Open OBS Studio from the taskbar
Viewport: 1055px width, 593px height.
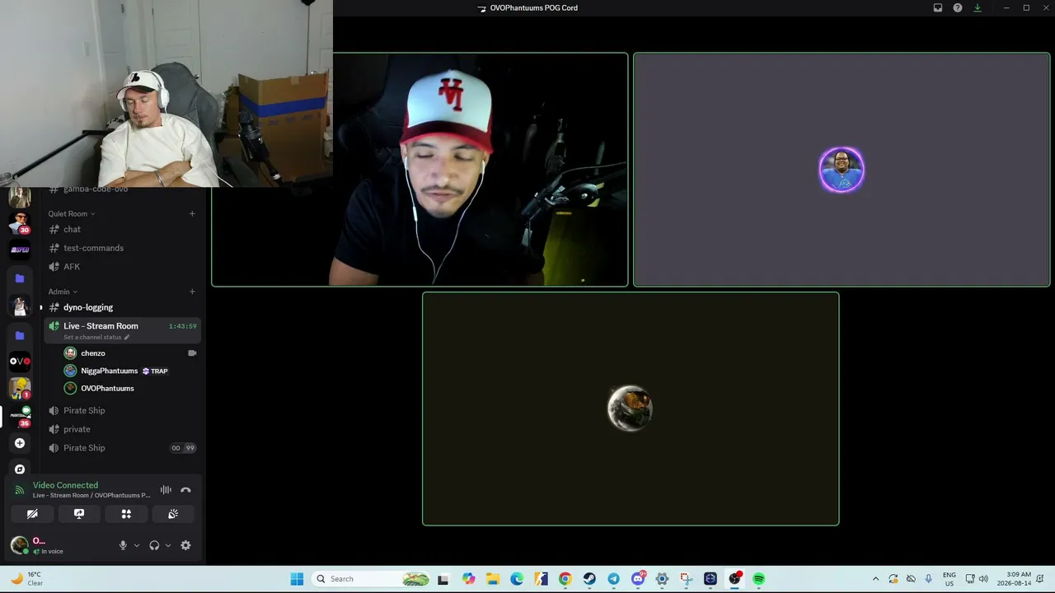point(734,579)
